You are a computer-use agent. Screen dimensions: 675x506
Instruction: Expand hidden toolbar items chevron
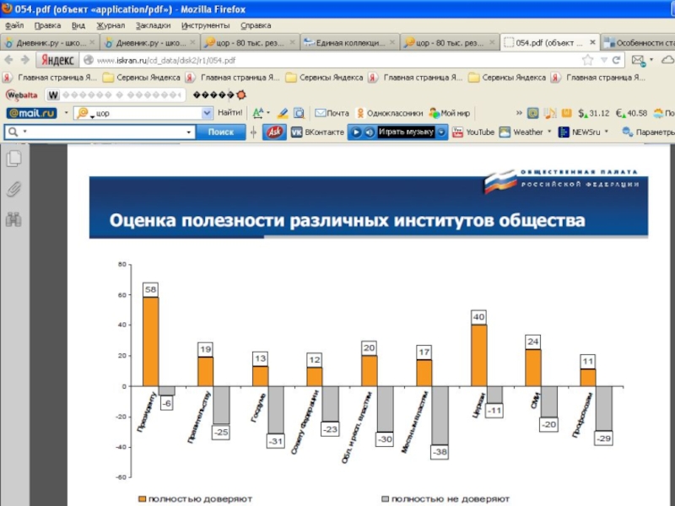[x=519, y=113]
